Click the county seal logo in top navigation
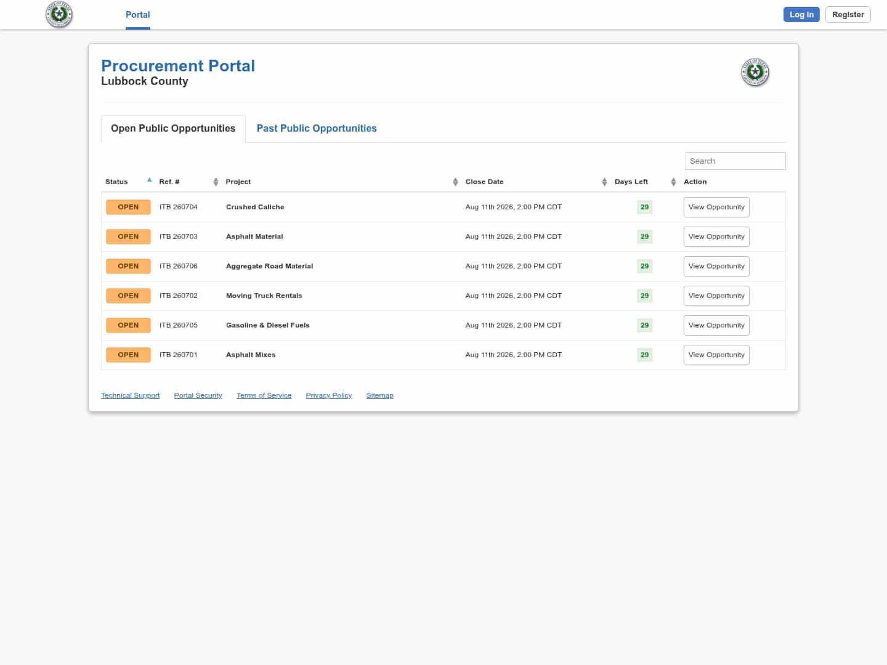887x665 pixels. coord(59,15)
